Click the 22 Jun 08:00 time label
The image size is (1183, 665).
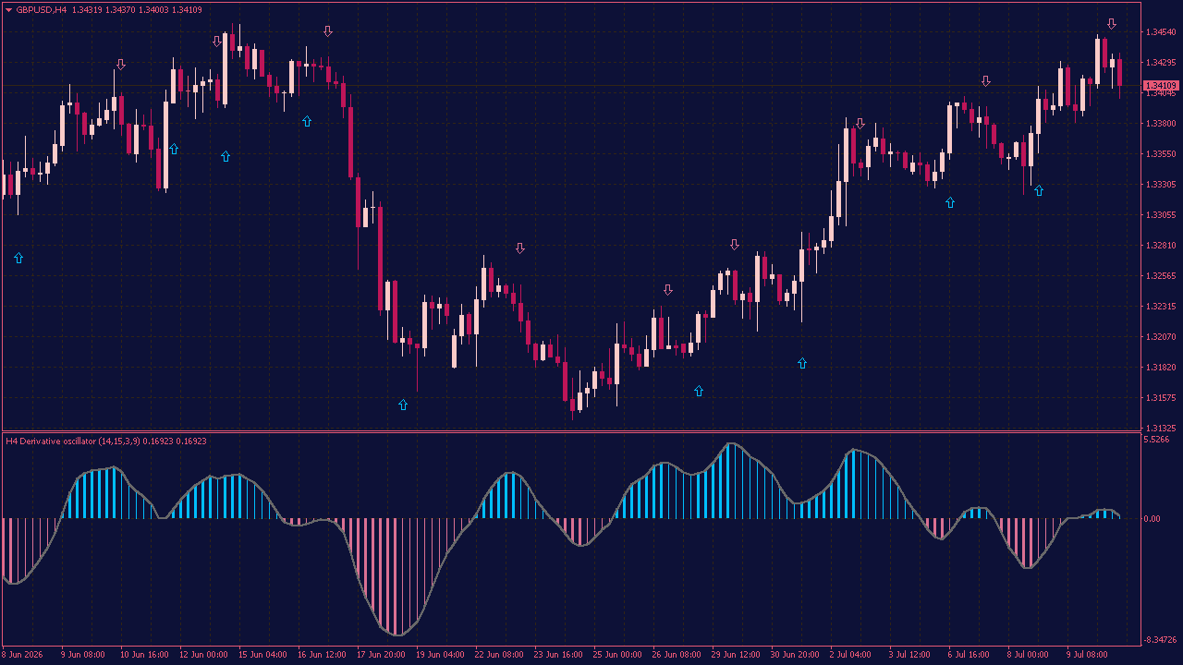pos(498,655)
